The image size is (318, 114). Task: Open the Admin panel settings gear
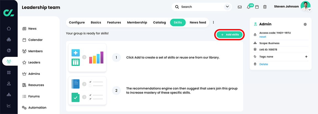click(x=305, y=24)
